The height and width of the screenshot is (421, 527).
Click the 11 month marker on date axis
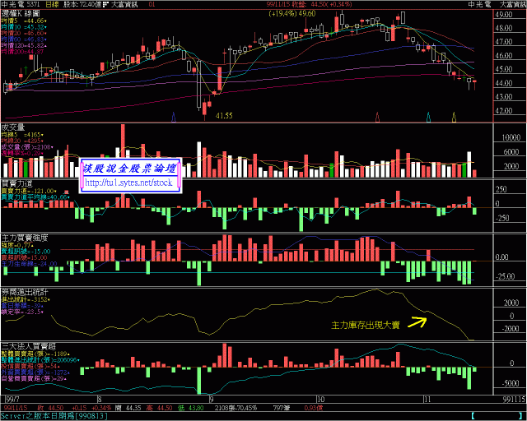427,400
